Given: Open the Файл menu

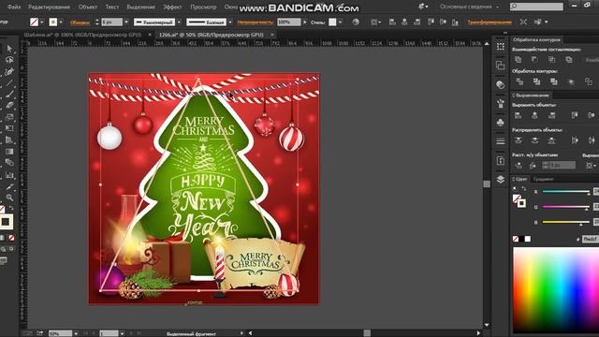Looking at the screenshot, I should (14, 7).
